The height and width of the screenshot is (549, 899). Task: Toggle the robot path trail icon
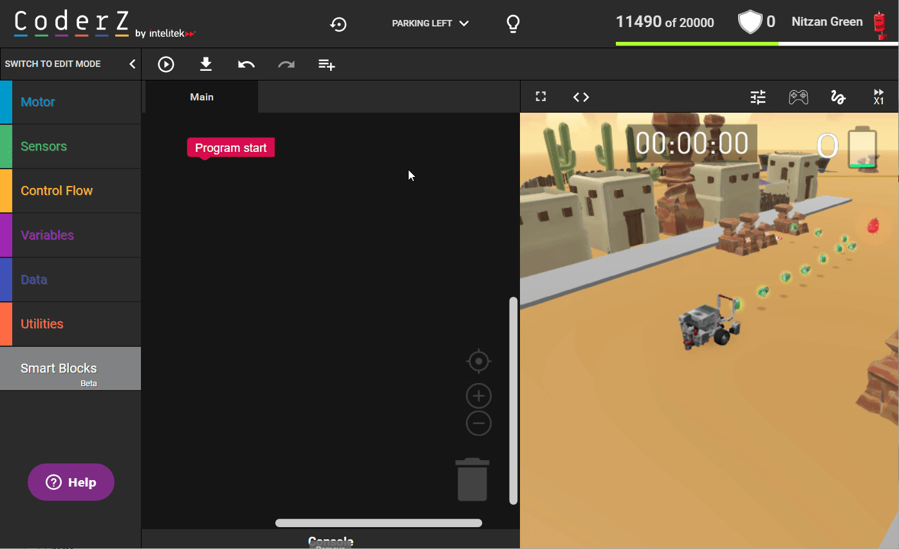pos(838,97)
